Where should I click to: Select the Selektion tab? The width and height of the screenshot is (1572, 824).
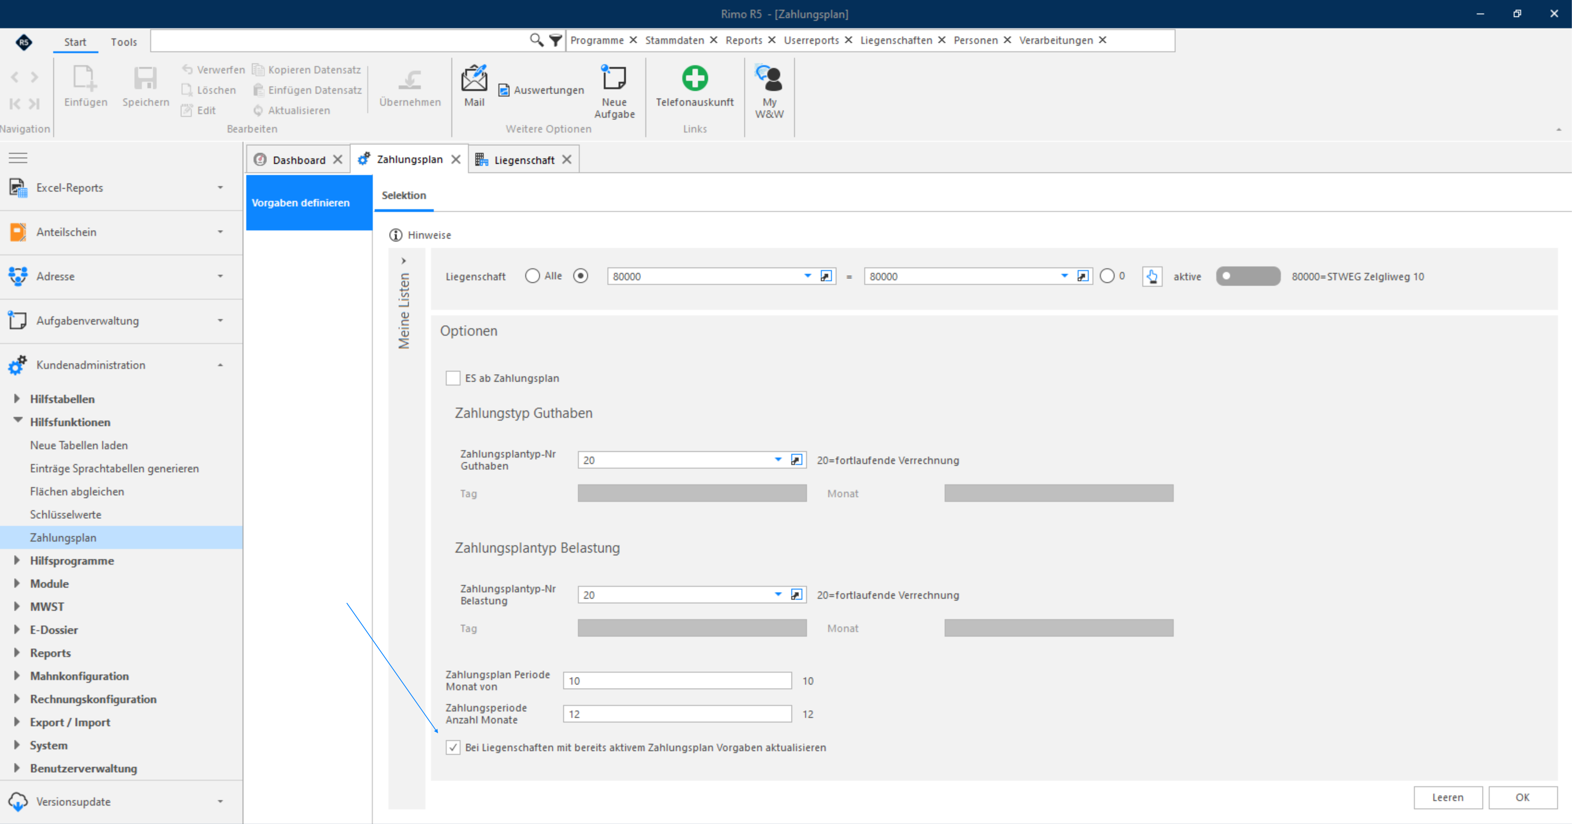(x=404, y=195)
